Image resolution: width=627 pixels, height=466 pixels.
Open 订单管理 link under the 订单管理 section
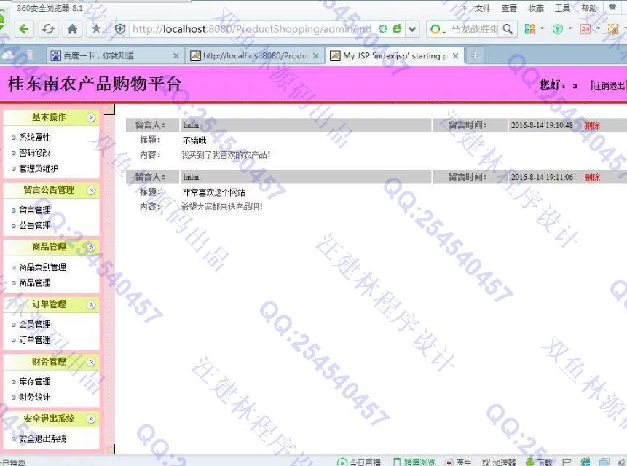(x=35, y=340)
